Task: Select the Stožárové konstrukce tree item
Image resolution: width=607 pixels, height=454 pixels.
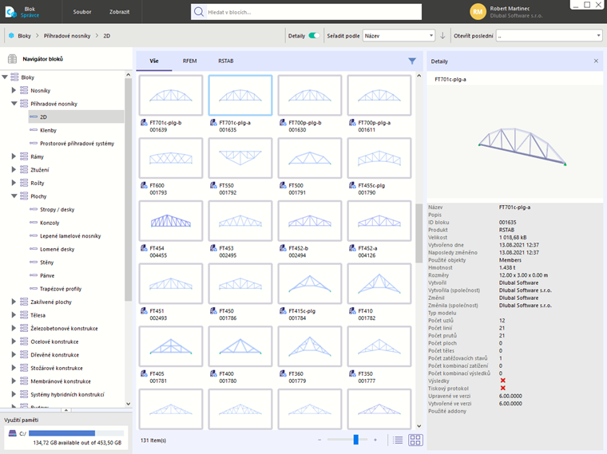Action: click(57, 368)
